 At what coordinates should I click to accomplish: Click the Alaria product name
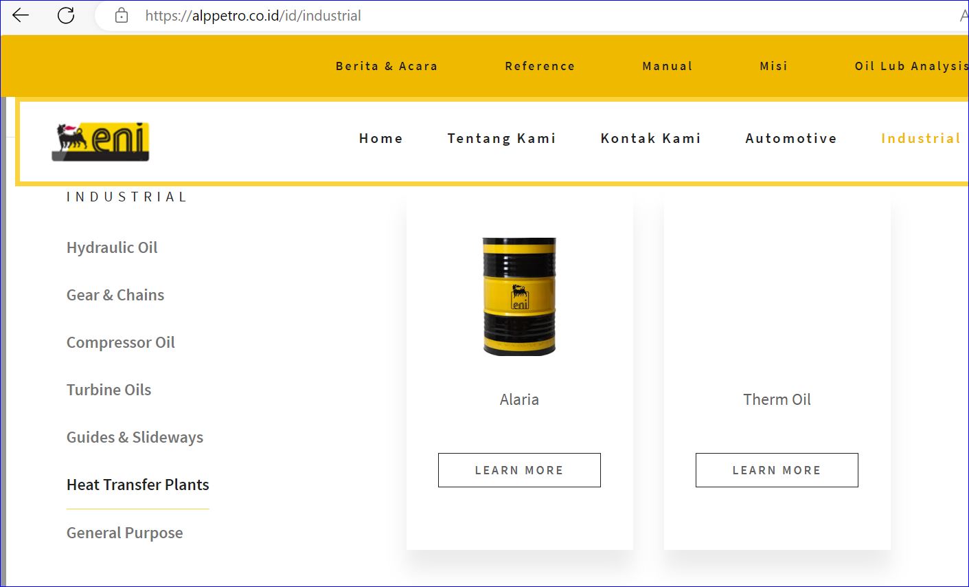click(x=519, y=399)
